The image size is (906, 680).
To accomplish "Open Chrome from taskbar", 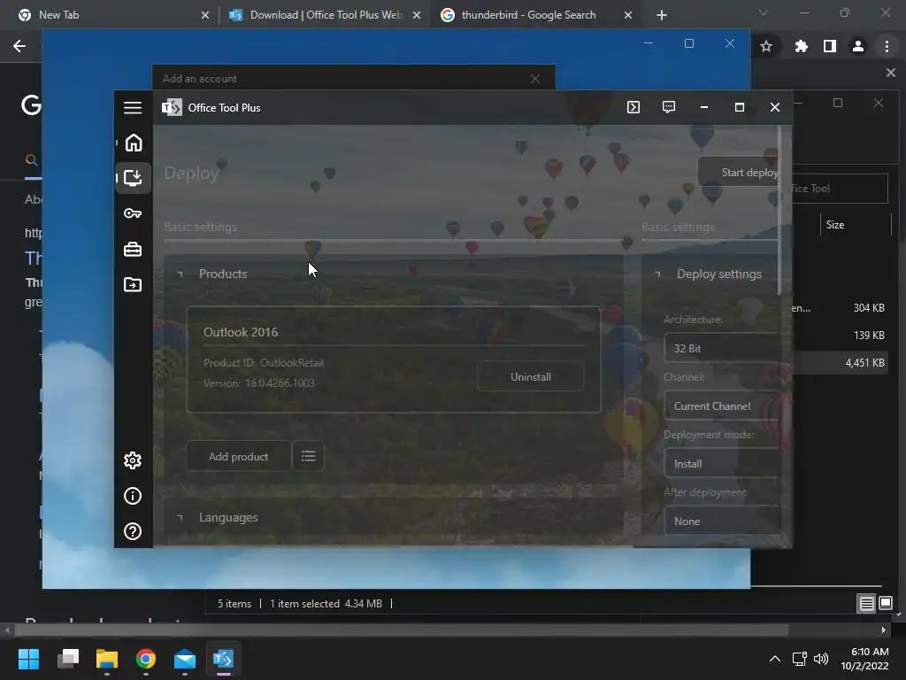I will [146, 659].
